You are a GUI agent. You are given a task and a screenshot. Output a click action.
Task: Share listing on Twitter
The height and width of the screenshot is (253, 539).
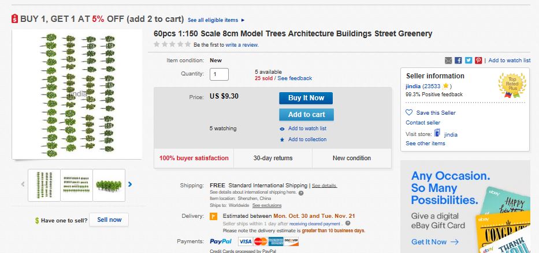[x=468, y=61]
